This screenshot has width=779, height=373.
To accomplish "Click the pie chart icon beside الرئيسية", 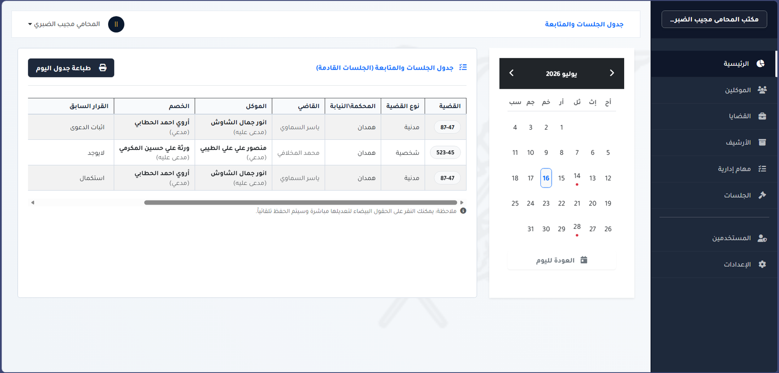I will 760,64.
